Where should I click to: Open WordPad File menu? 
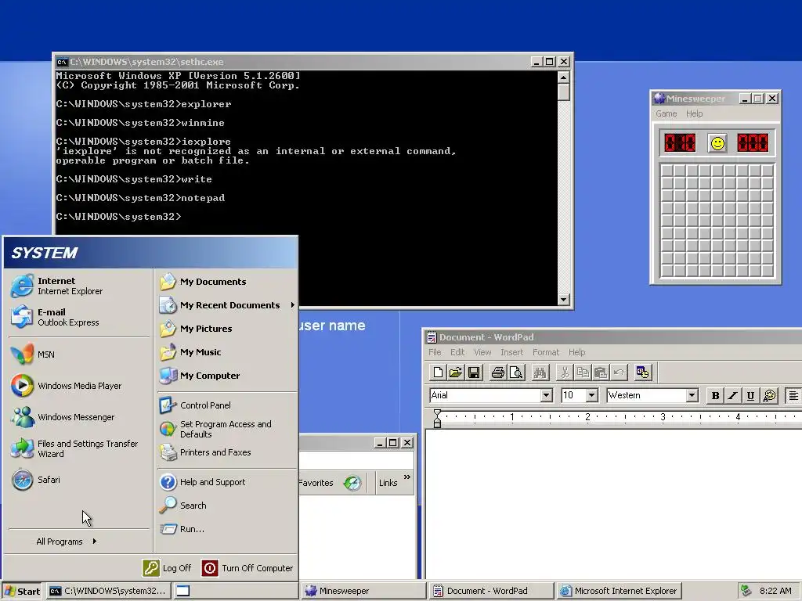point(435,352)
